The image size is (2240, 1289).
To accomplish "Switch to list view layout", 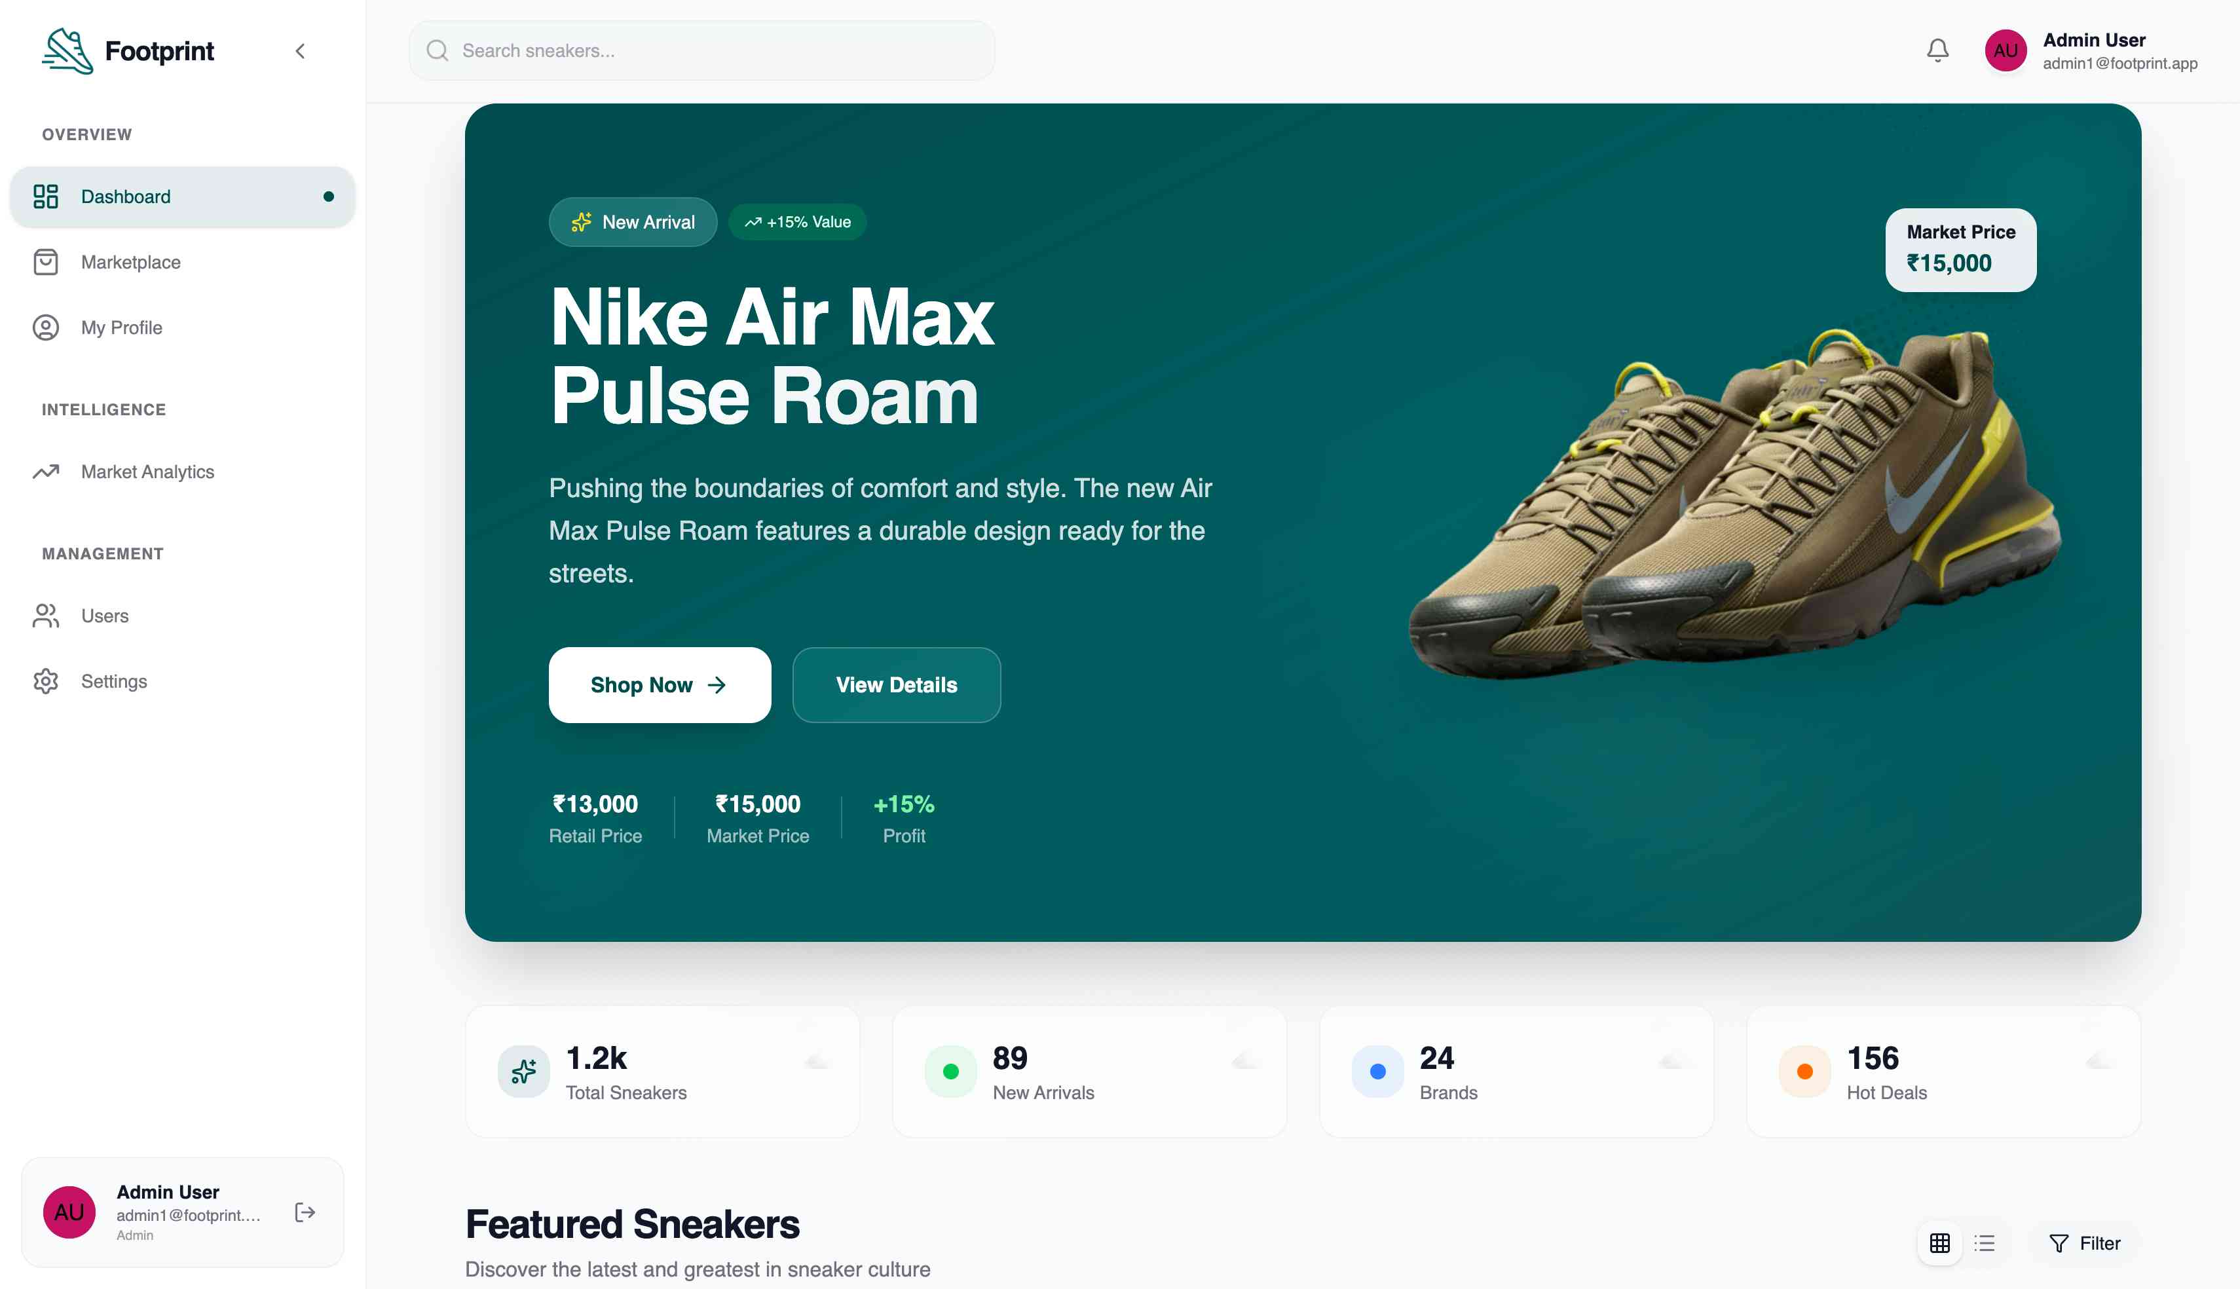I will 1984,1243.
